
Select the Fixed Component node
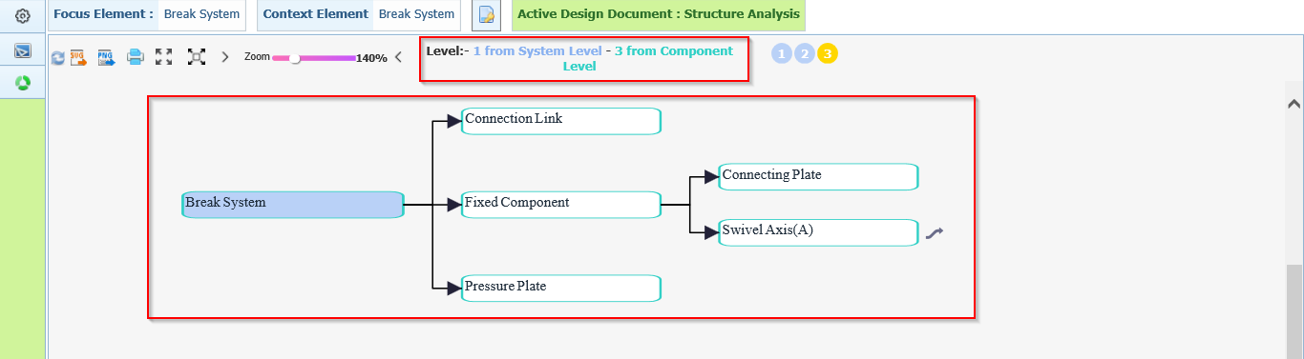click(561, 205)
